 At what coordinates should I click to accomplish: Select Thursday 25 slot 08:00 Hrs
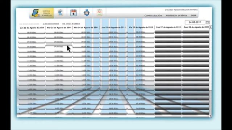[113, 32]
